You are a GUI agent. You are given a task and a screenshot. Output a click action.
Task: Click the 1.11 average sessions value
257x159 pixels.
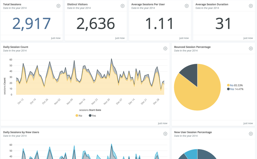click(159, 24)
